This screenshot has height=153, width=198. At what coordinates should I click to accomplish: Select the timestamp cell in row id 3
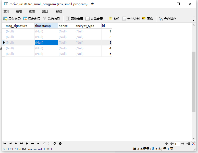(x=46, y=42)
